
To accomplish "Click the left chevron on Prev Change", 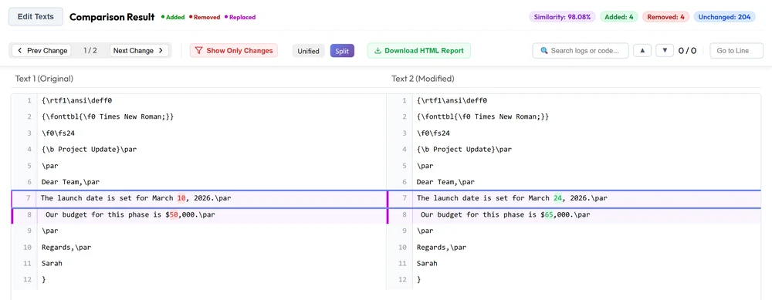I will tap(20, 51).
